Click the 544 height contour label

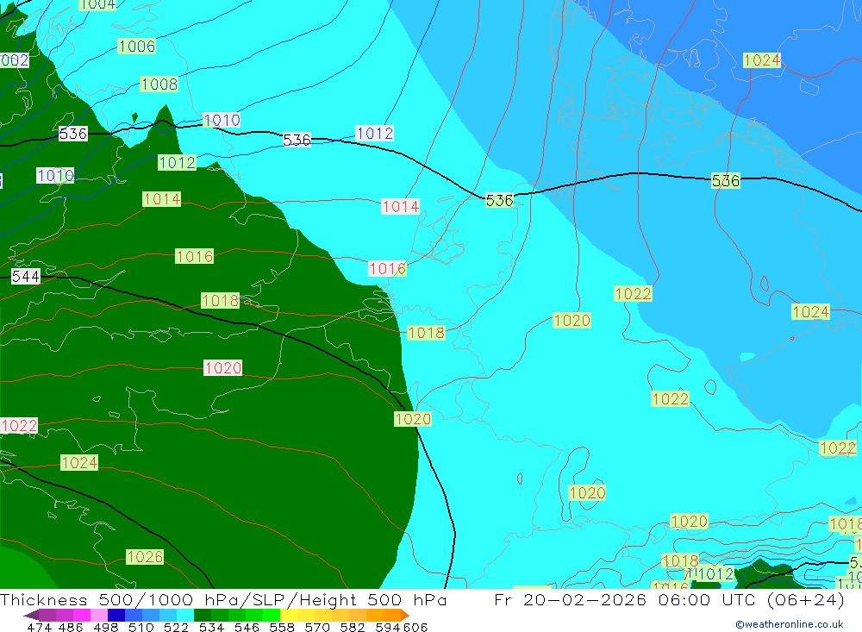click(25, 276)
